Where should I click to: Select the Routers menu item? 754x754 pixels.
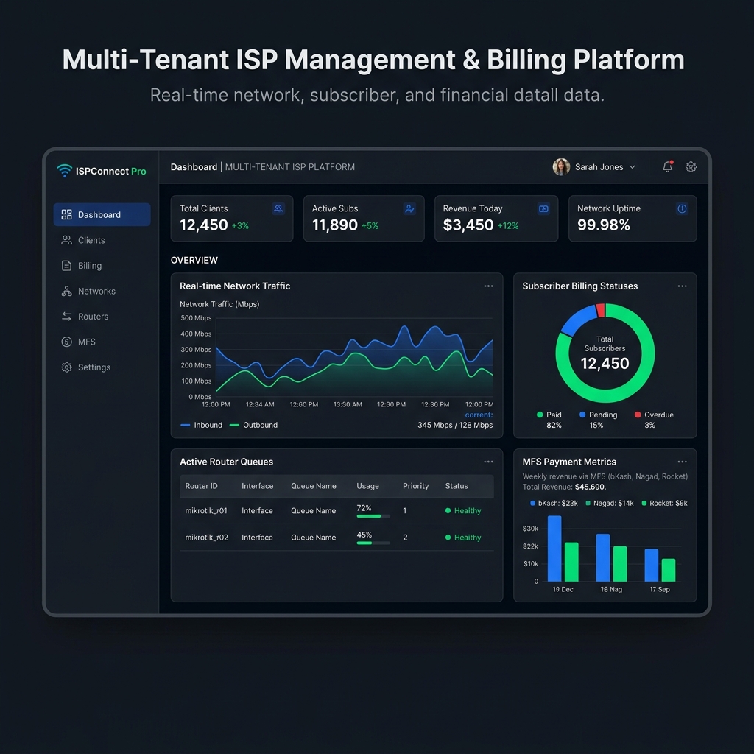pos(102,317)
